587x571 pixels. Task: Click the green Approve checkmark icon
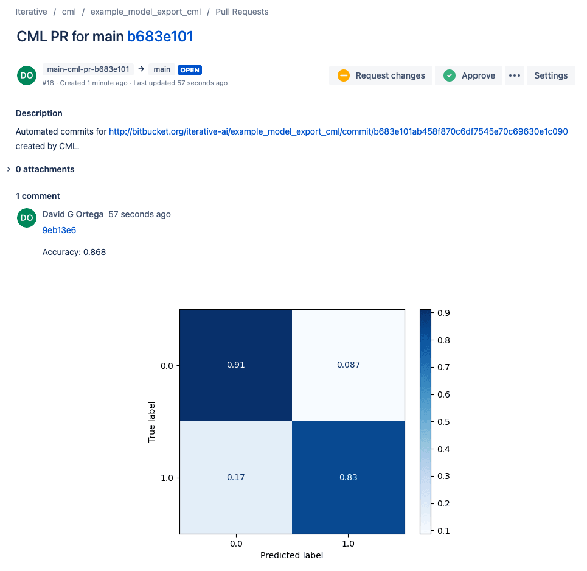coord(450,75)
